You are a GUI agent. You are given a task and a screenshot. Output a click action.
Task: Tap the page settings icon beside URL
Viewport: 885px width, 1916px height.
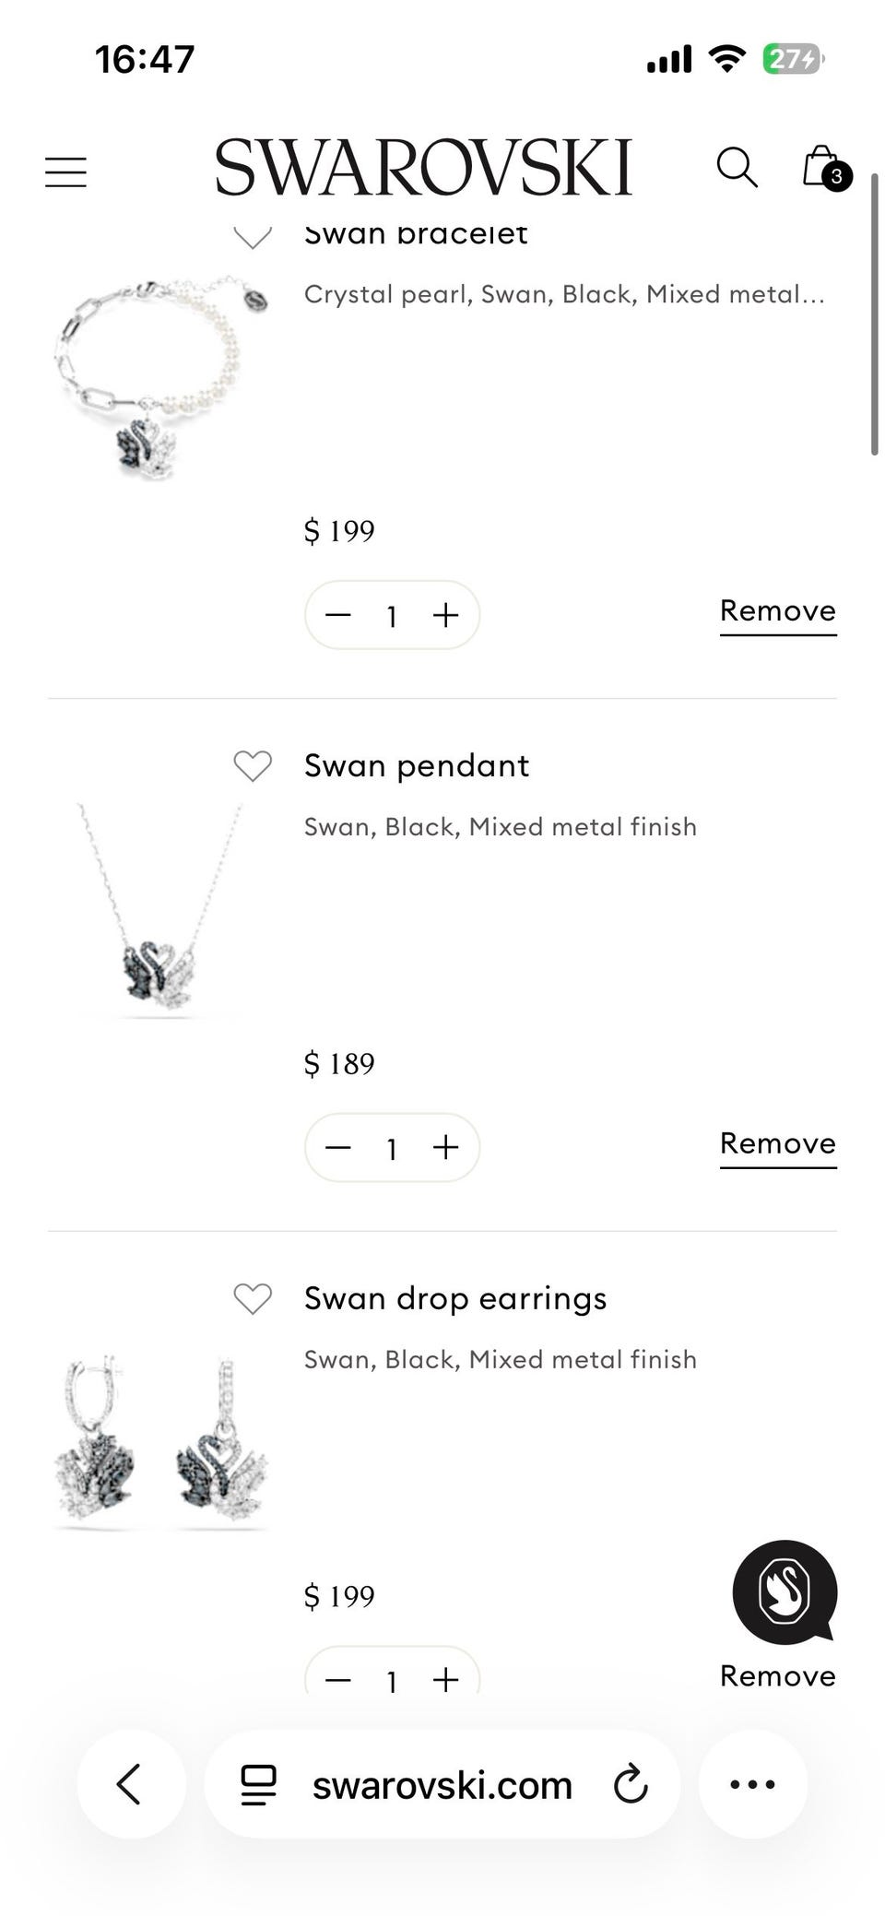tap(258, 1784)
